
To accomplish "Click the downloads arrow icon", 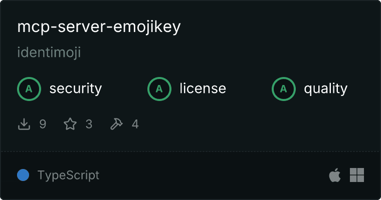I will pos(24,124).
